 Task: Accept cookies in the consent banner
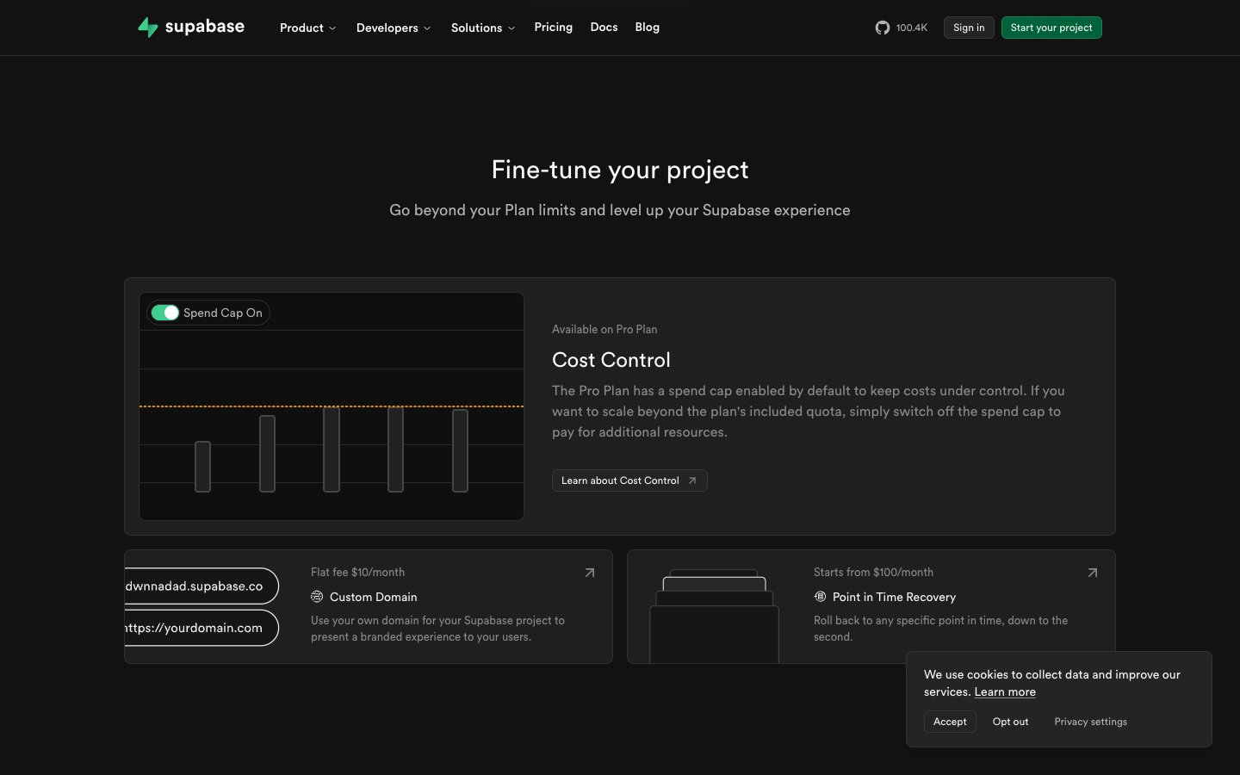[950, 722]
